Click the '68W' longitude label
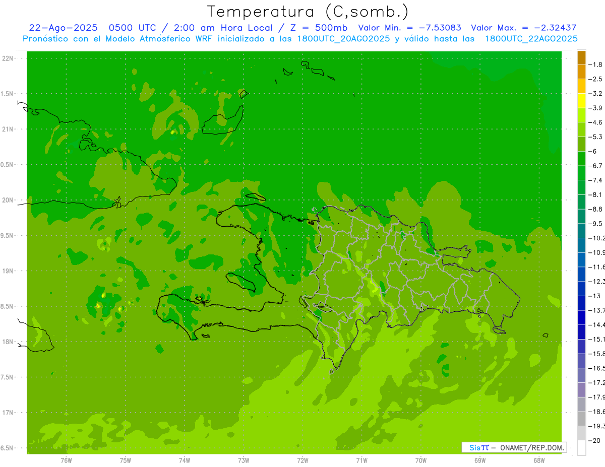605x467 pixels. click(x=539, y=460)
